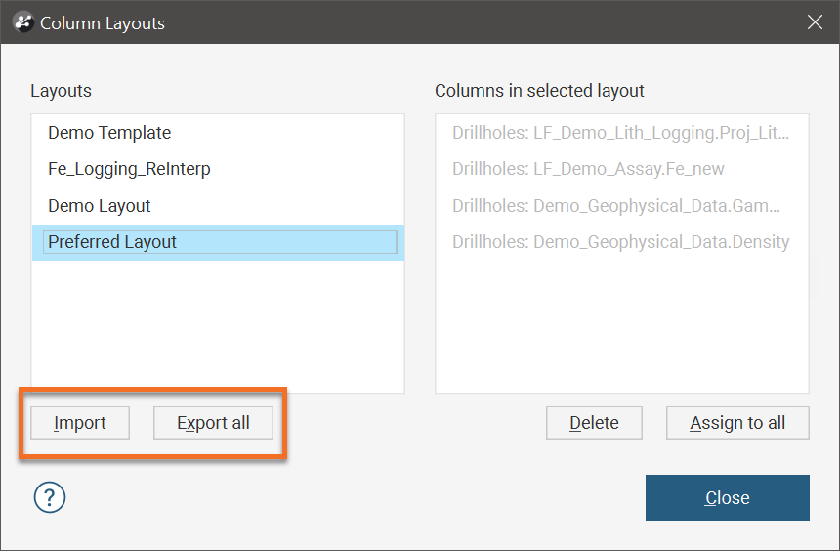
Task: Click the LF_Demo_Assay.Fe_new column entry
Action: 588,169
